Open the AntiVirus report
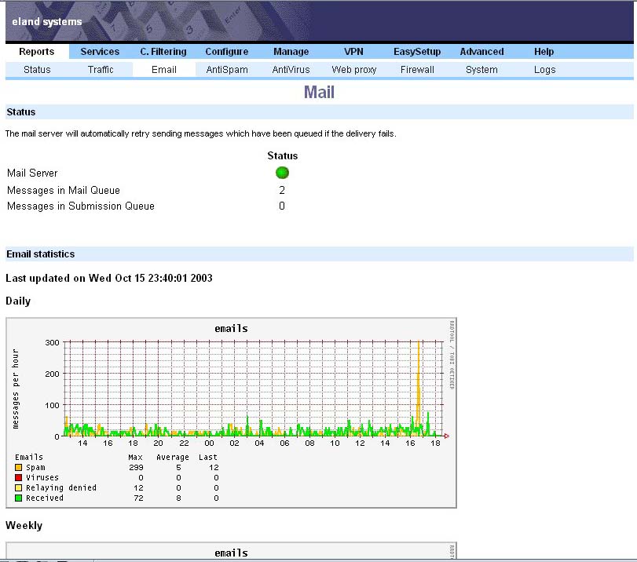The height and width of the screenshot is (562, 637). pos(291,69)
